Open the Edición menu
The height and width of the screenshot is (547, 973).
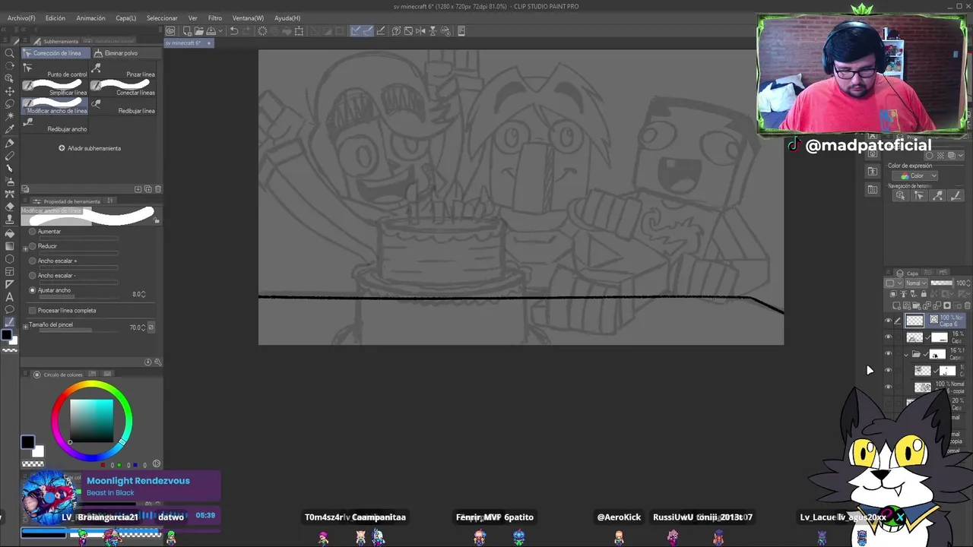pyautogui.click(x=55, y=17)
